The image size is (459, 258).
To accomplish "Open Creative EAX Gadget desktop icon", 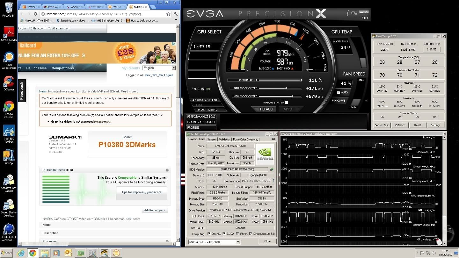I will [9, 183].
